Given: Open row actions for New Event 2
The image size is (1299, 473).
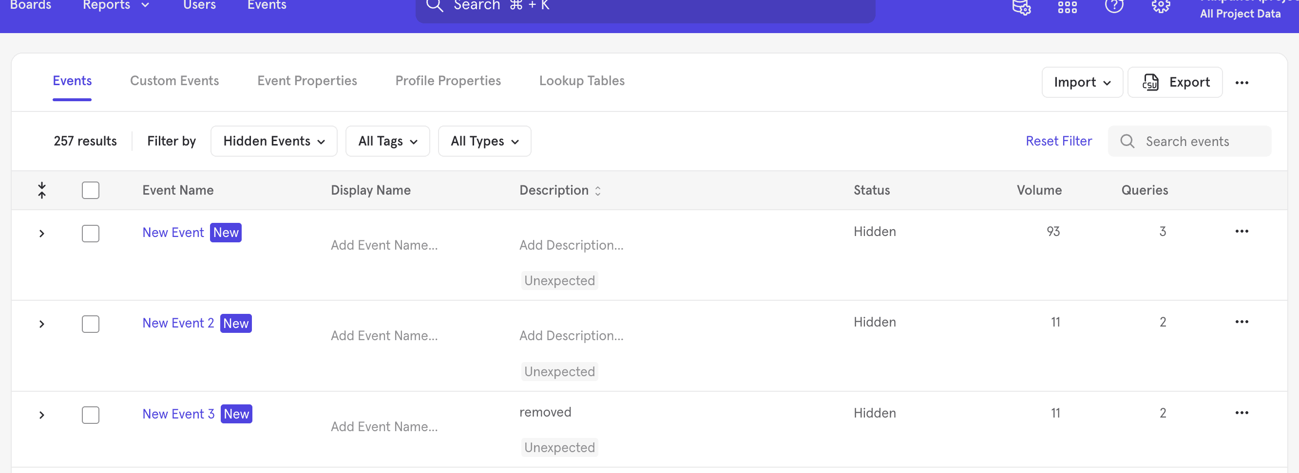Looking at the screenshot, I should [1242, 322].
